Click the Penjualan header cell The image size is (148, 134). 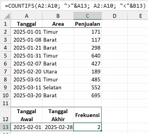[88, 24]
